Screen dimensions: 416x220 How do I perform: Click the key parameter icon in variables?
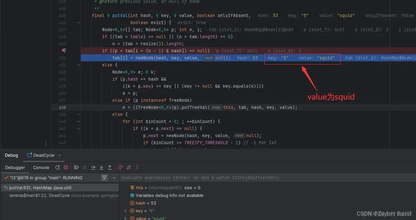pyautogui.click(x=132, y=211)
